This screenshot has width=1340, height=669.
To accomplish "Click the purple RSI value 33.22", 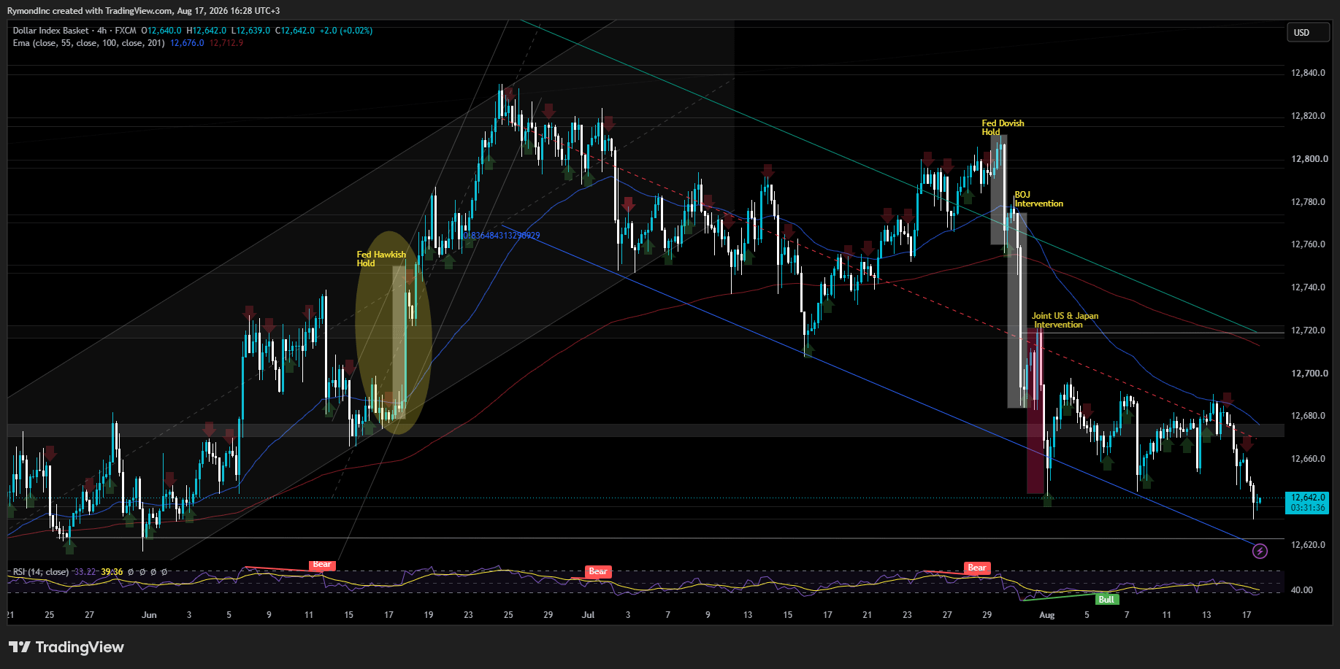I will 85,572.
